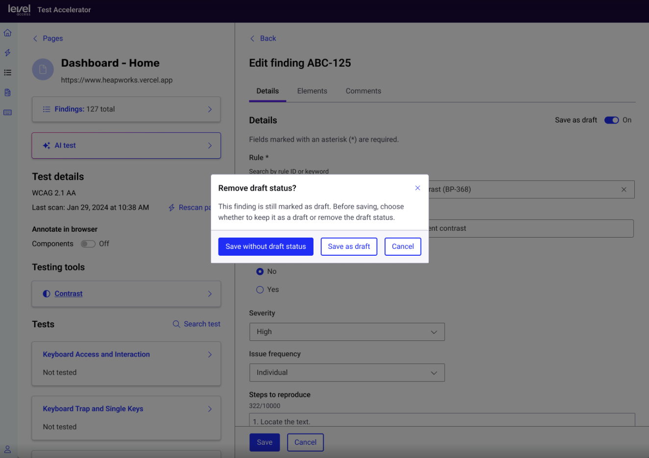This screenshot has height=458, width=649.
Task: Open the user profile icon at bottom-left
Action: click(7, 449)
